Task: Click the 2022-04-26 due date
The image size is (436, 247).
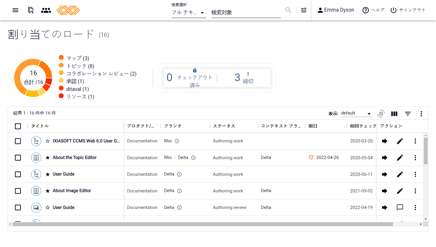Action: coord(328,157)
